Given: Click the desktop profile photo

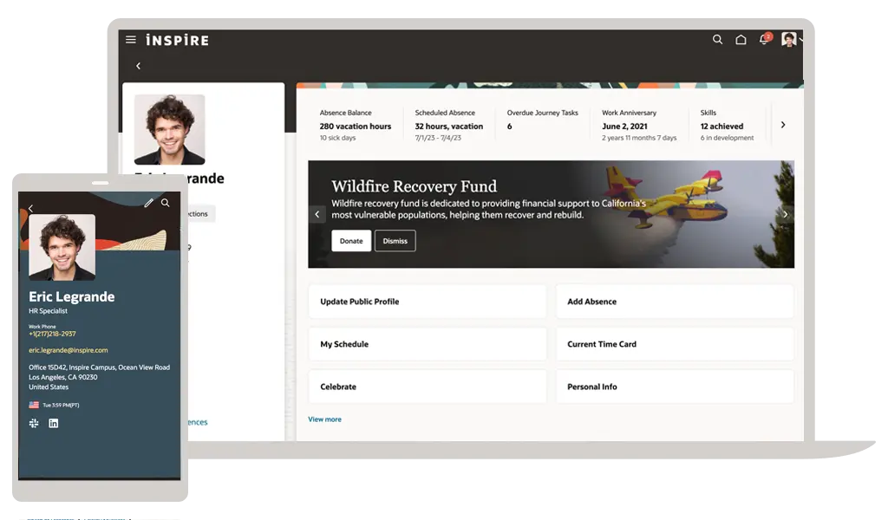Looking at the screenshot, I should tap(169, 130).
